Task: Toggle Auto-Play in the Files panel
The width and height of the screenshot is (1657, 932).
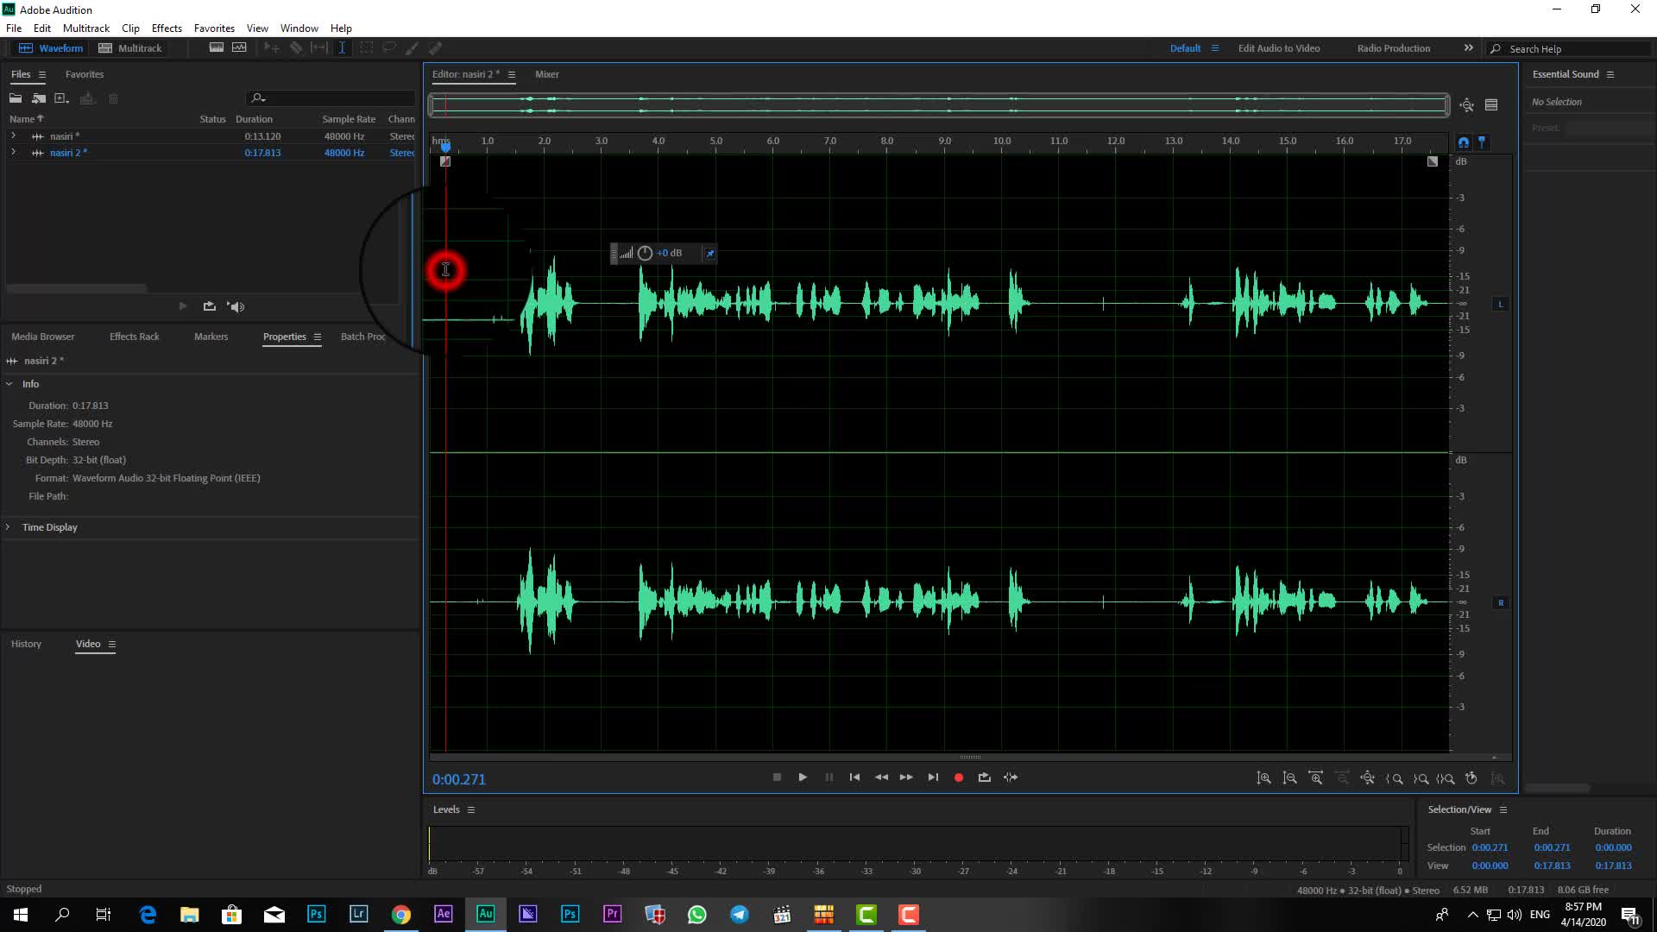Action: 236,306
